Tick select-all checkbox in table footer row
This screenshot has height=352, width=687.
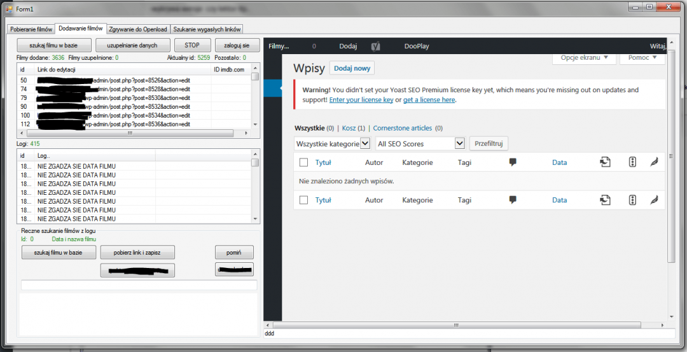click(303, 200)
